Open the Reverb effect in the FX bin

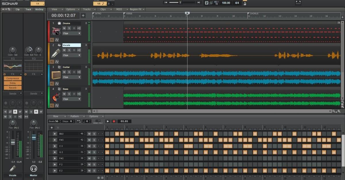(12, 87)
